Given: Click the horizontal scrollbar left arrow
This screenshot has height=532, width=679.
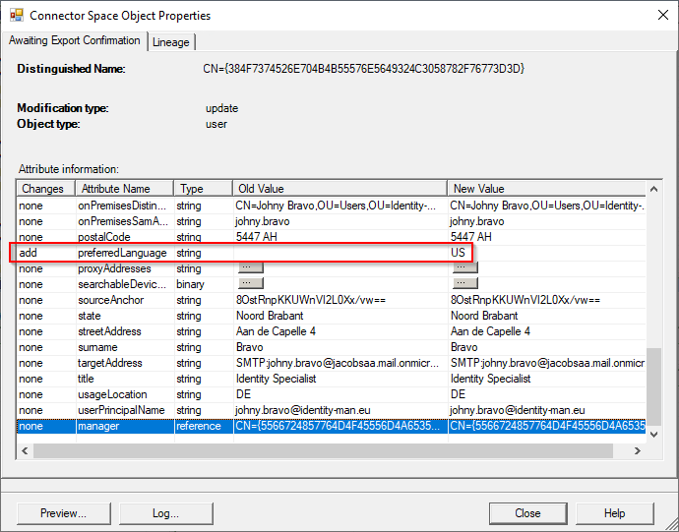Looking at the screenshot, I should click(x=26, y=449).
